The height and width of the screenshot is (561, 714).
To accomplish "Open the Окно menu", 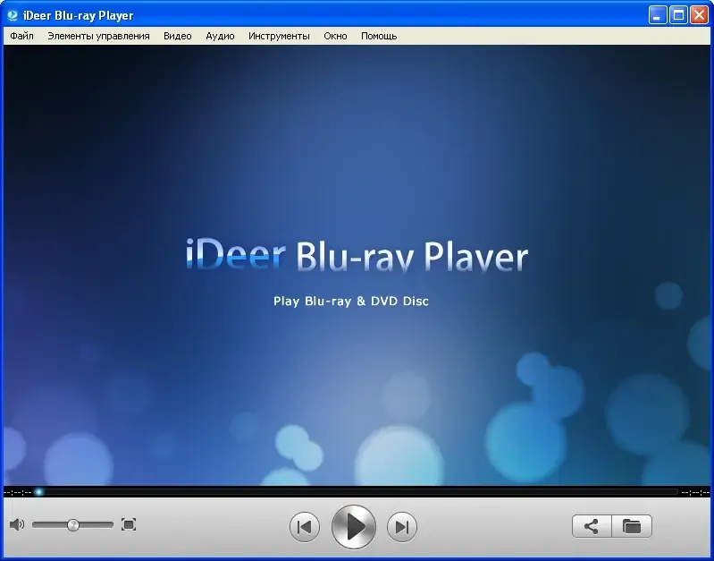I will click(x=335, y=36).
